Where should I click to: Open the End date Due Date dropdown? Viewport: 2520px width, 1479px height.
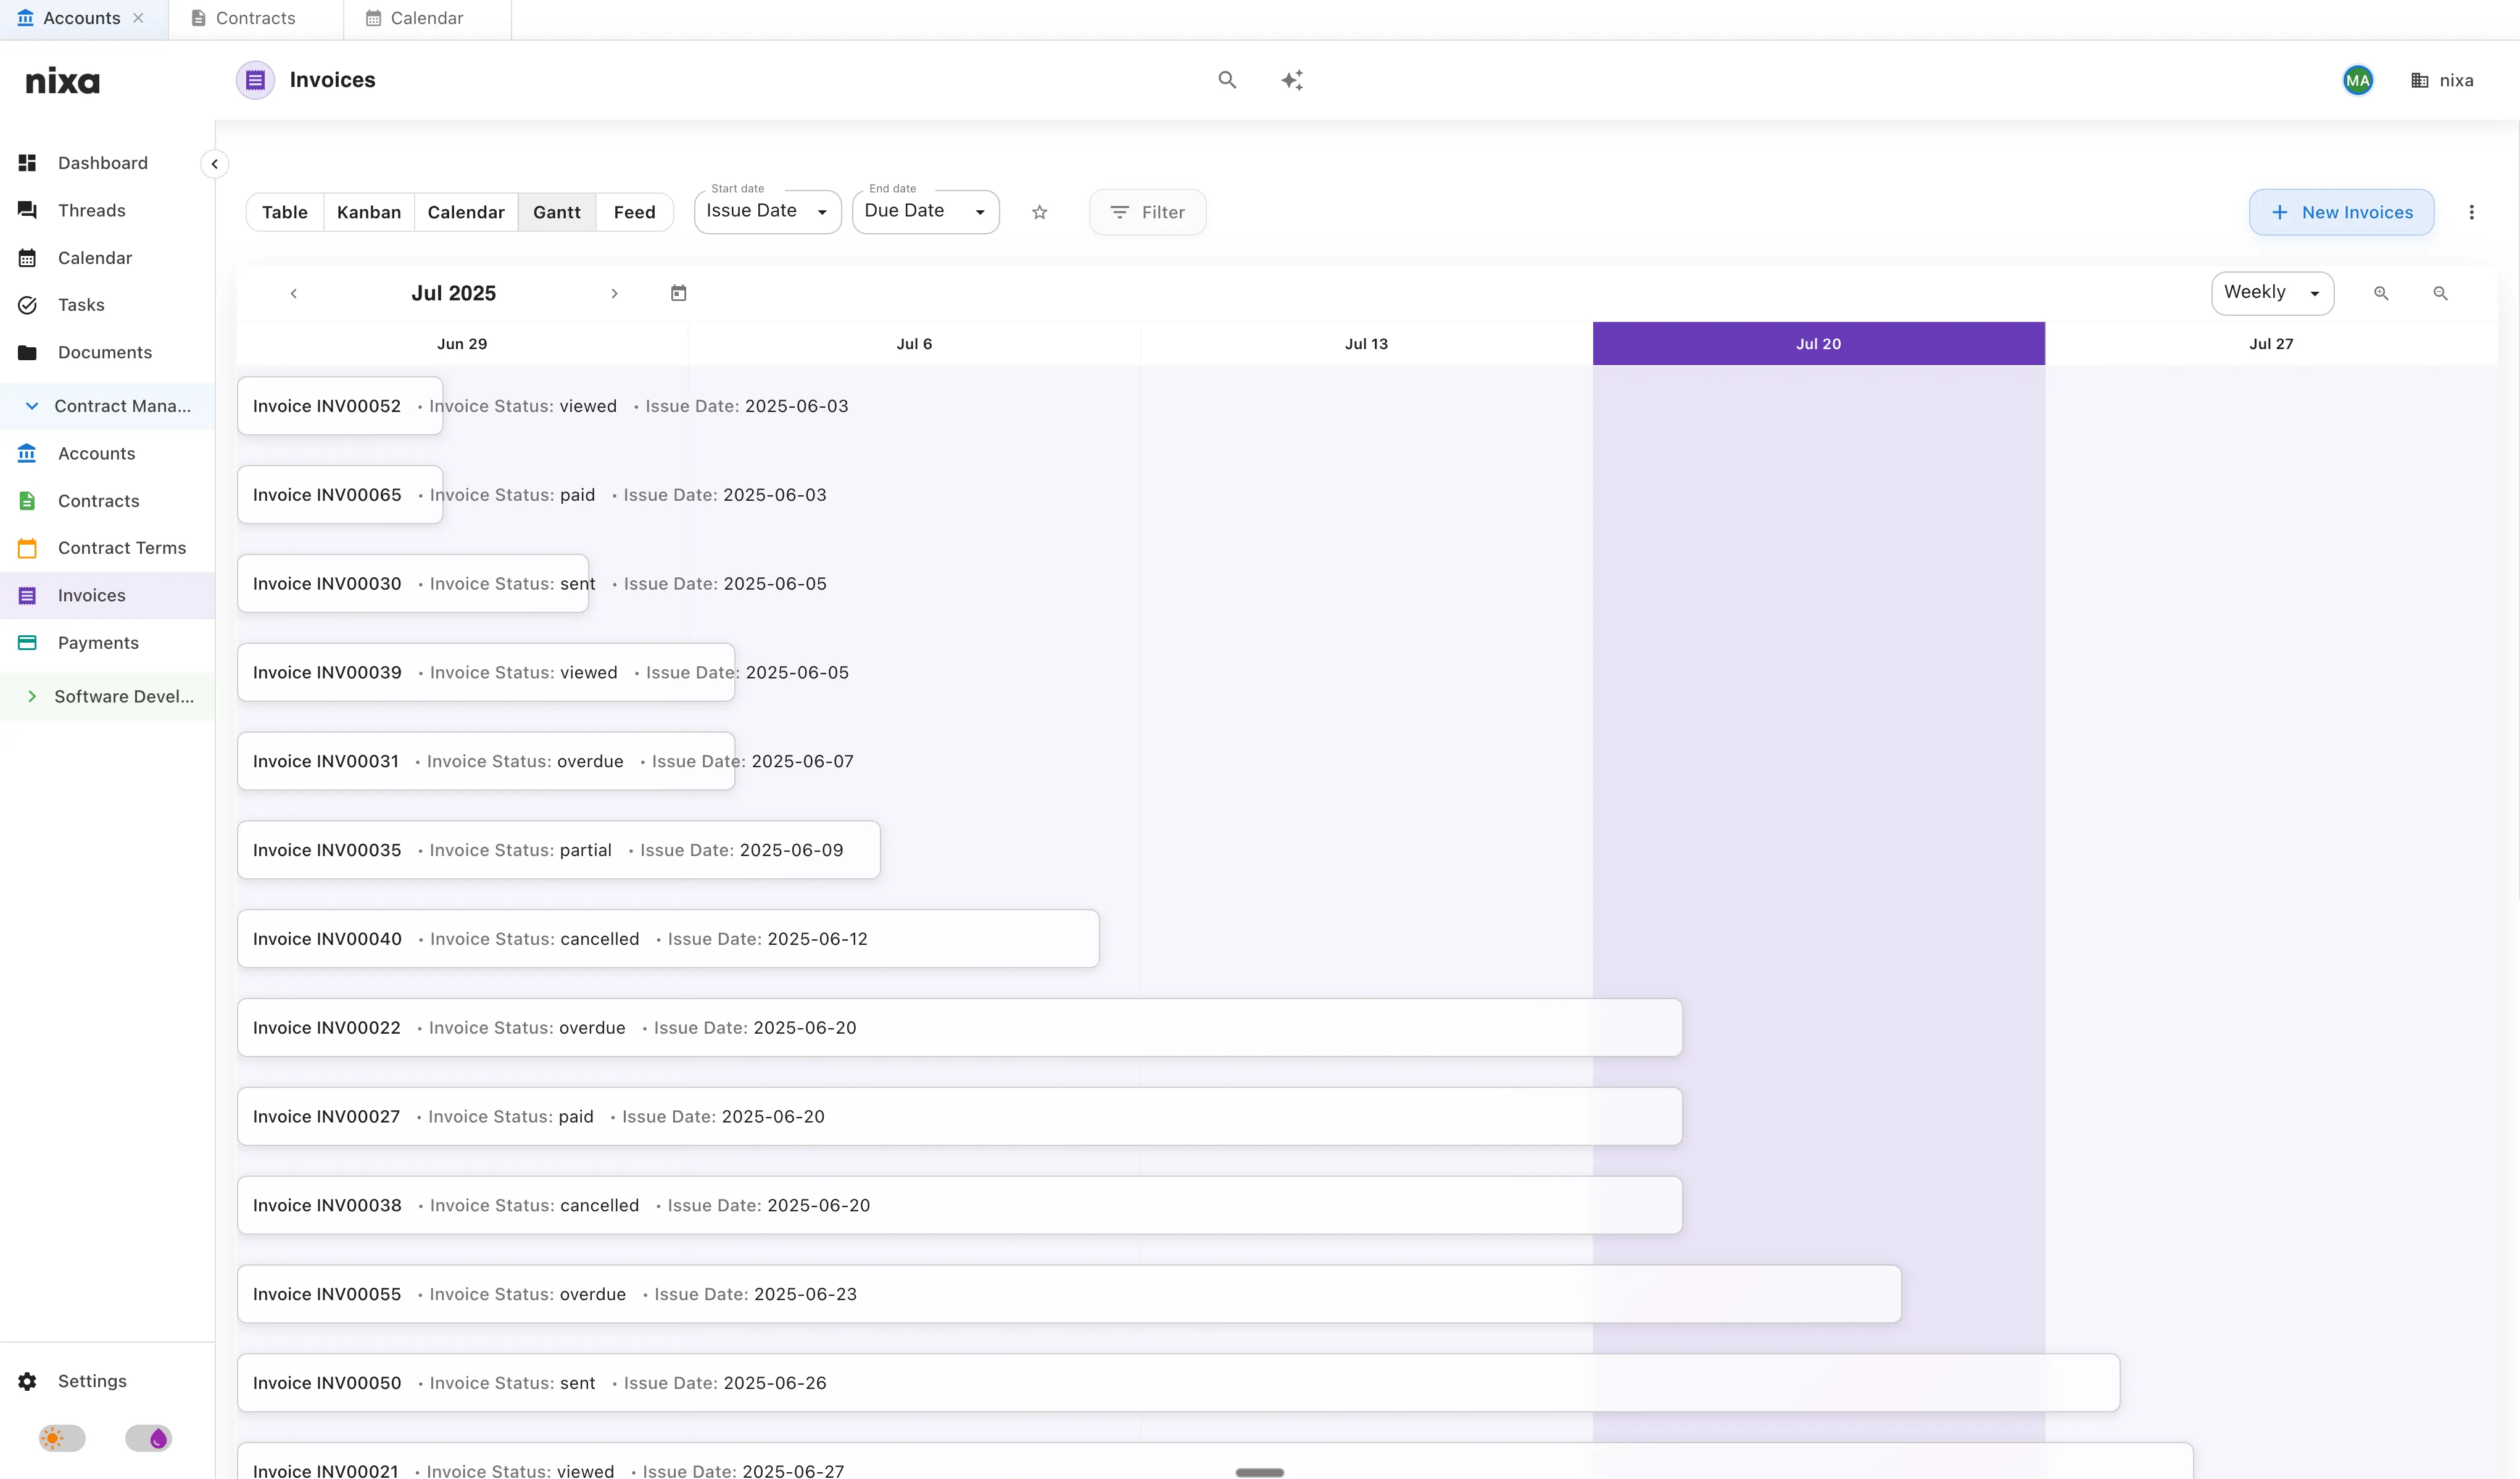tap(925, 212)
